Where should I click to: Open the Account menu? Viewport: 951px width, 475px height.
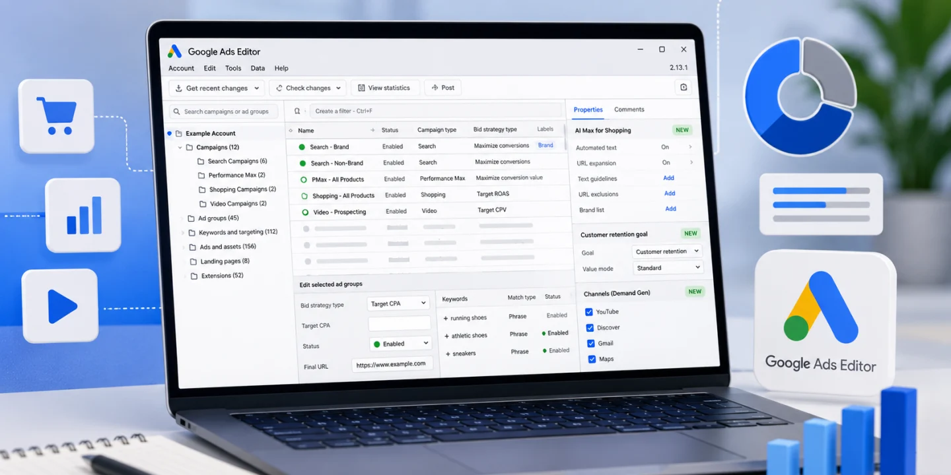pyautogui.click(x=181, y=68)
